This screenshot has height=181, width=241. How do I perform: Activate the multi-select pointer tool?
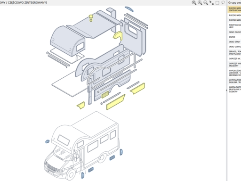[211, 3]
